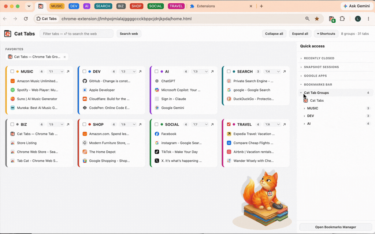Open the Cat Tabs extension toolbar icon

point(332,19)
